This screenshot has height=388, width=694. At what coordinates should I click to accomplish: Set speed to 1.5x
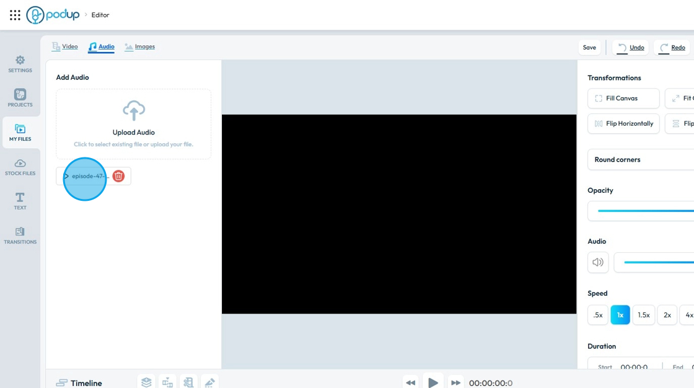[x=644, y=315]
